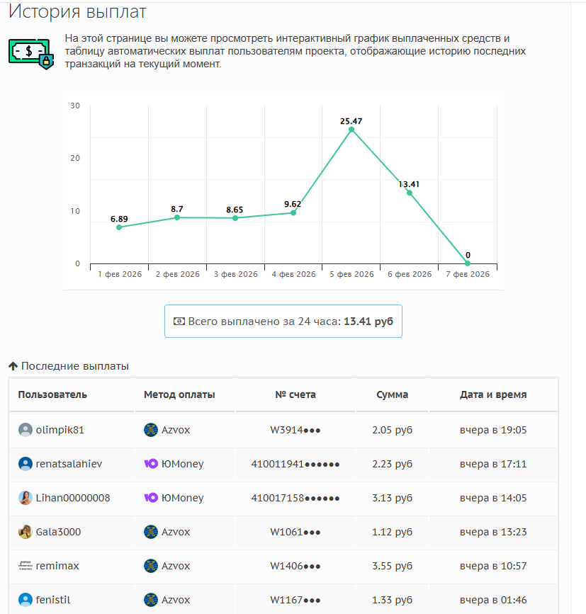Click the up arrow beside Последние выплаты
Image resolution: width=586 pixels, height=614 pixels.
13,366
